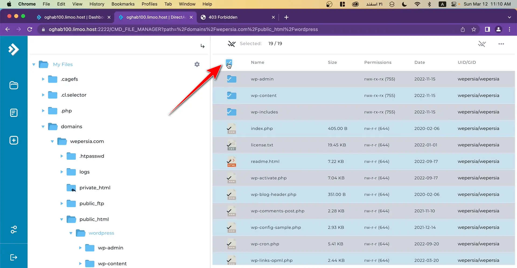Click the DirectAdmin logo icon
Viewport: 517px width, 268px height.
[x=13, y=50]
